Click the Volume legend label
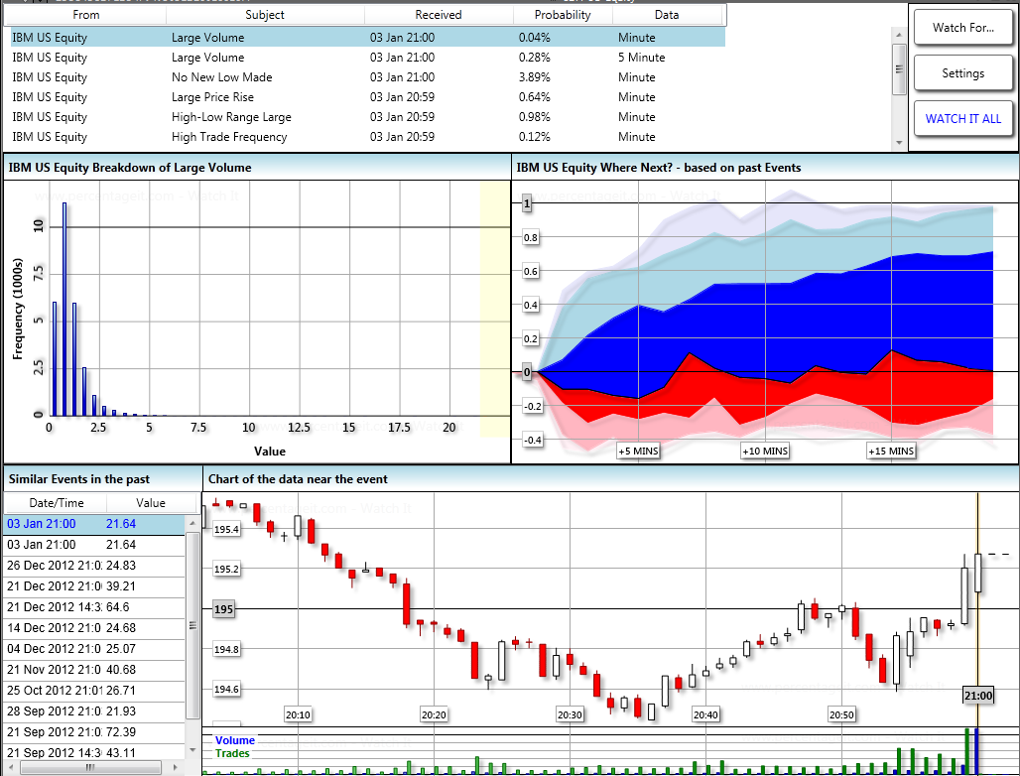 click(x=235, y=740)
